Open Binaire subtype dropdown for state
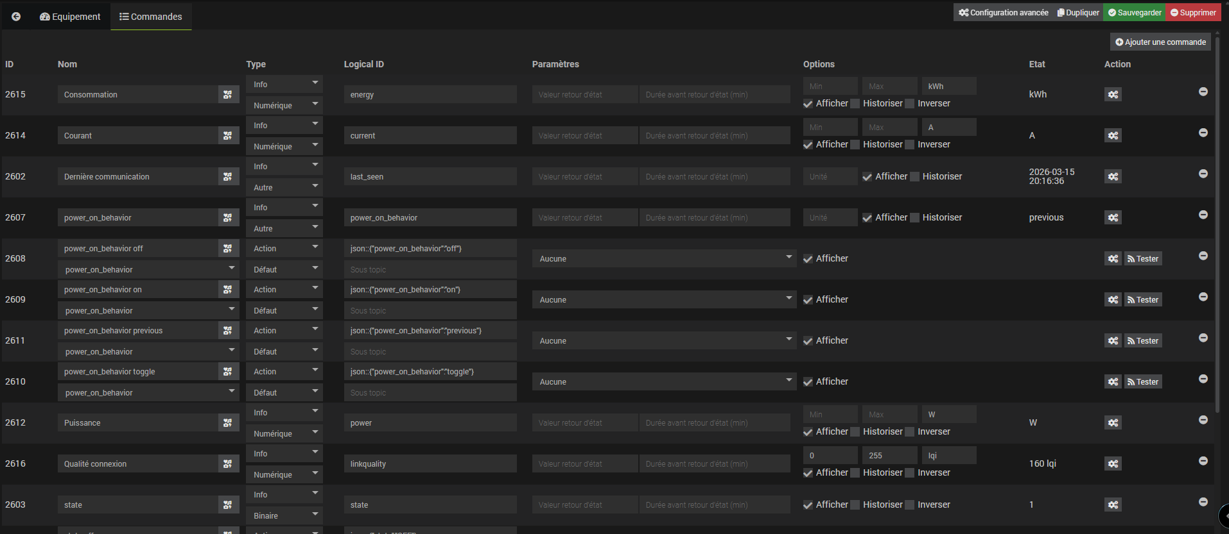The width and height of the screenshot is (1229, 534). [x=284, y=515]
